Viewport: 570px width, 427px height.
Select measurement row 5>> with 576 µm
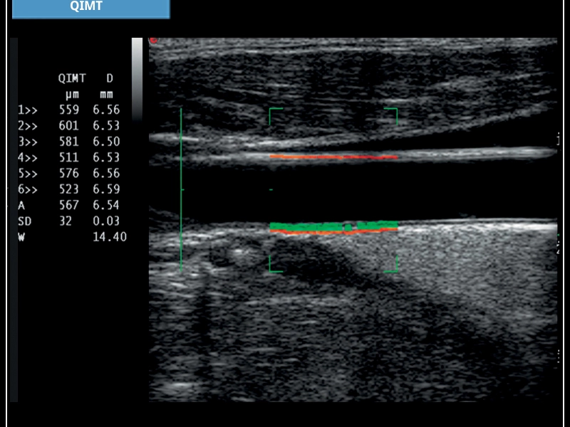68,174
